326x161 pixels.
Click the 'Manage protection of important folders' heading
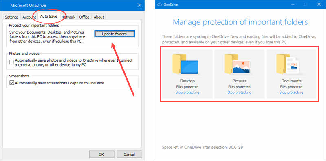(240, 22)
